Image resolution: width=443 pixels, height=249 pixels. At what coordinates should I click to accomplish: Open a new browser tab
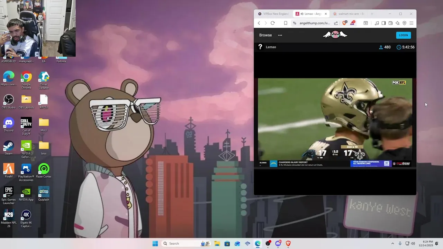372,14
